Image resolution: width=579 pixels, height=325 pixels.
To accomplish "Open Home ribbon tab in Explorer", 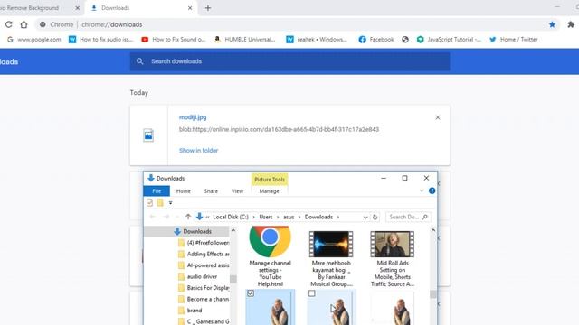I will (x=183, y=191).
